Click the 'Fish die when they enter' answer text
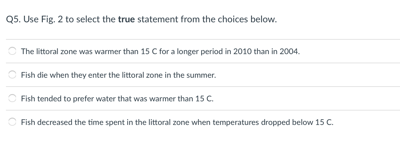Screen dimensions: 400x141 119,75
